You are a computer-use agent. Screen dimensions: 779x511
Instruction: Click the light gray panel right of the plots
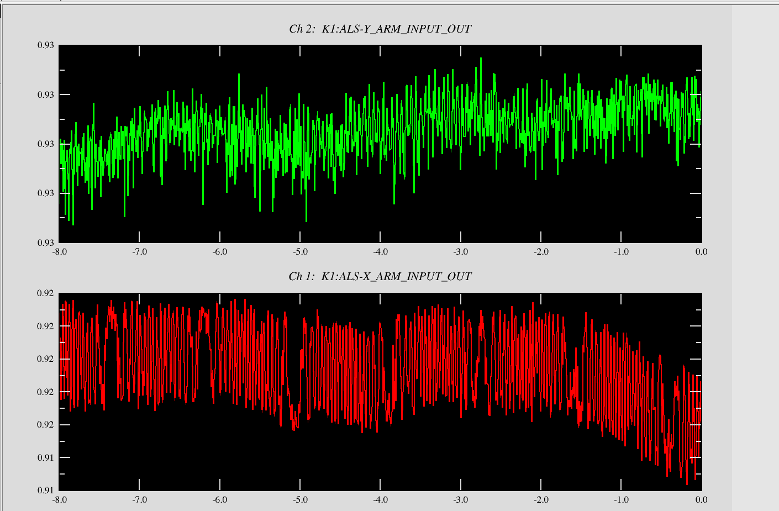click(x=755, y=254)
